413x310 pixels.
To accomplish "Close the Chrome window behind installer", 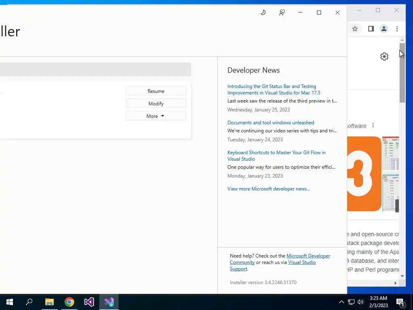I will [396, 10].
